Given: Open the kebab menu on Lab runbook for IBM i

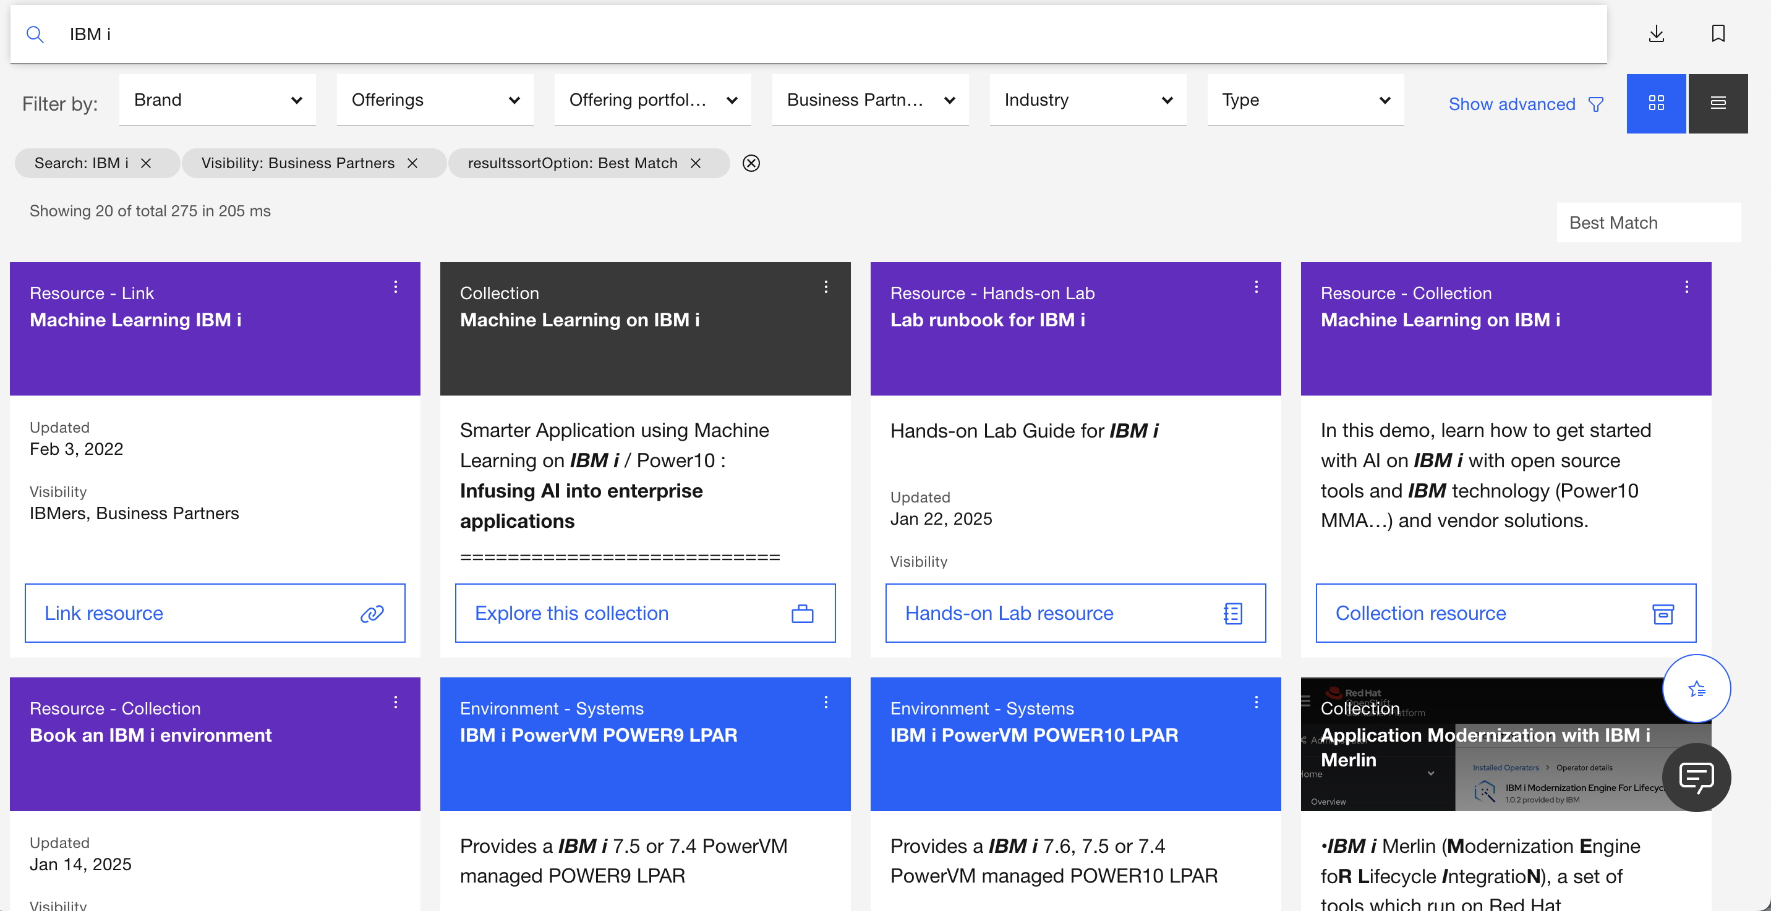Looking at the screenshot, I should (1256, 287).
